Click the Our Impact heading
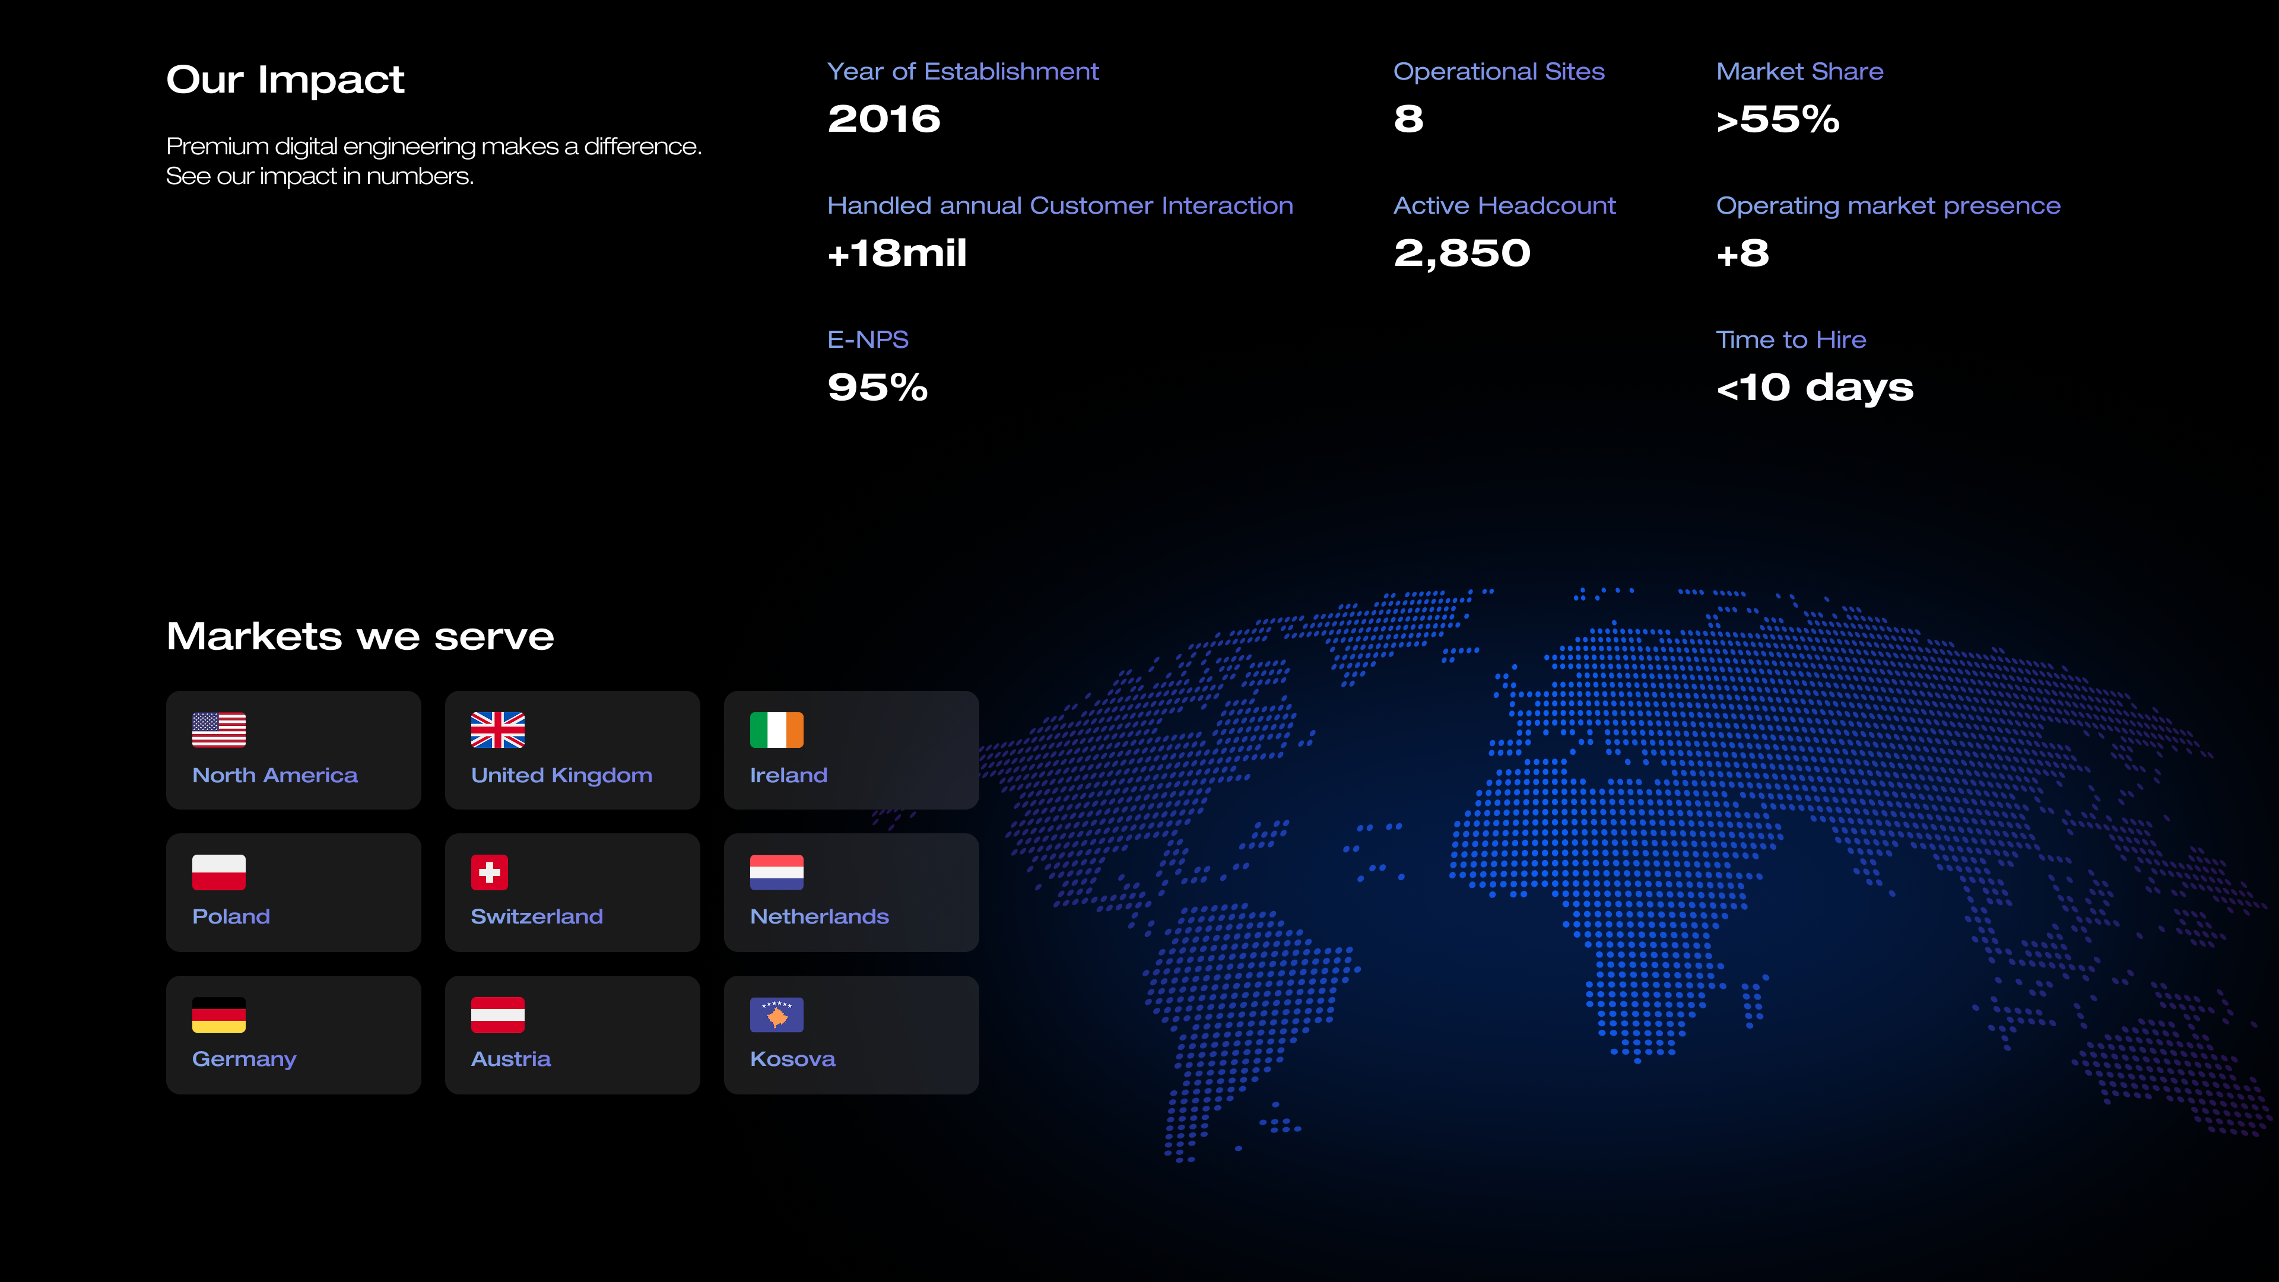Viewport: 2279px width, 1282px height. point(285,80)
